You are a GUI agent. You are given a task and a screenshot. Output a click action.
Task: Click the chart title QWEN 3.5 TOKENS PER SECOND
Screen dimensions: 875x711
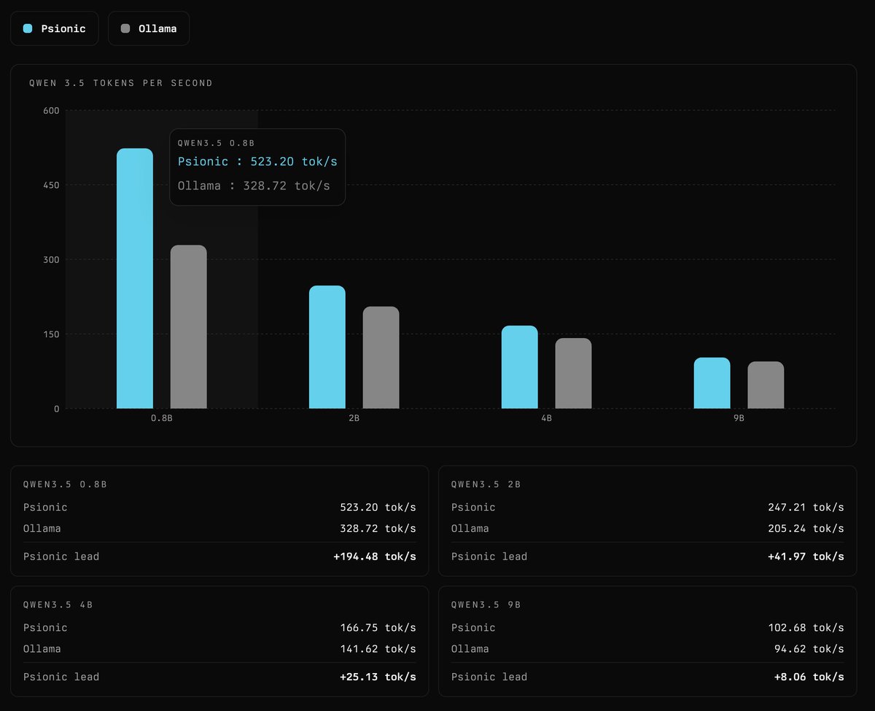coord(121,83)
